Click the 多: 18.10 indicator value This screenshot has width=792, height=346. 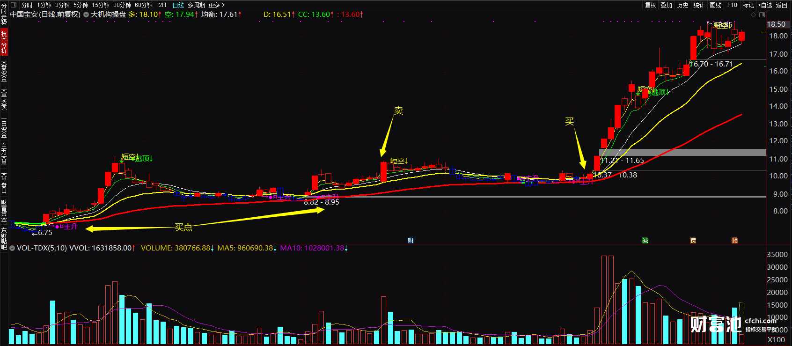click(x=145, y=15)
